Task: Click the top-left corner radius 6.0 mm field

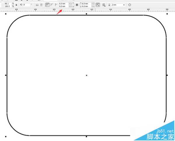Action: point(63,4)
